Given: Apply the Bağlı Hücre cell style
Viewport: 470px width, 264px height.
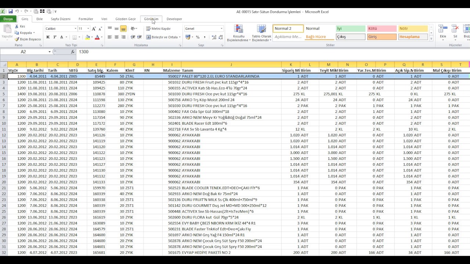Looking at the screenshot, I should [319, 37].
